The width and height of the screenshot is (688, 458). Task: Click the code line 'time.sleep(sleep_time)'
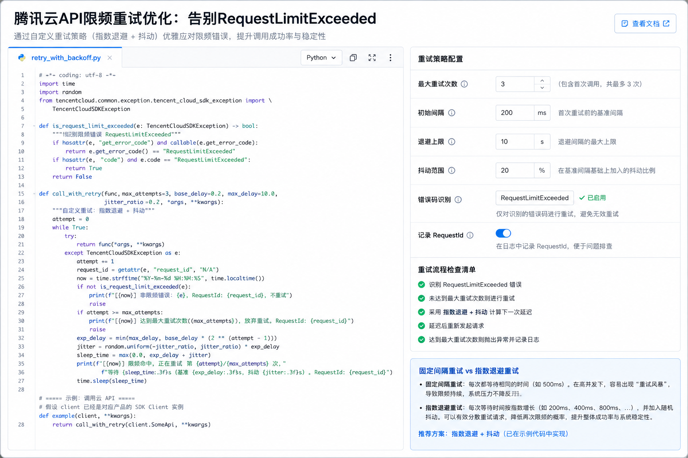(x=112, y=381)
